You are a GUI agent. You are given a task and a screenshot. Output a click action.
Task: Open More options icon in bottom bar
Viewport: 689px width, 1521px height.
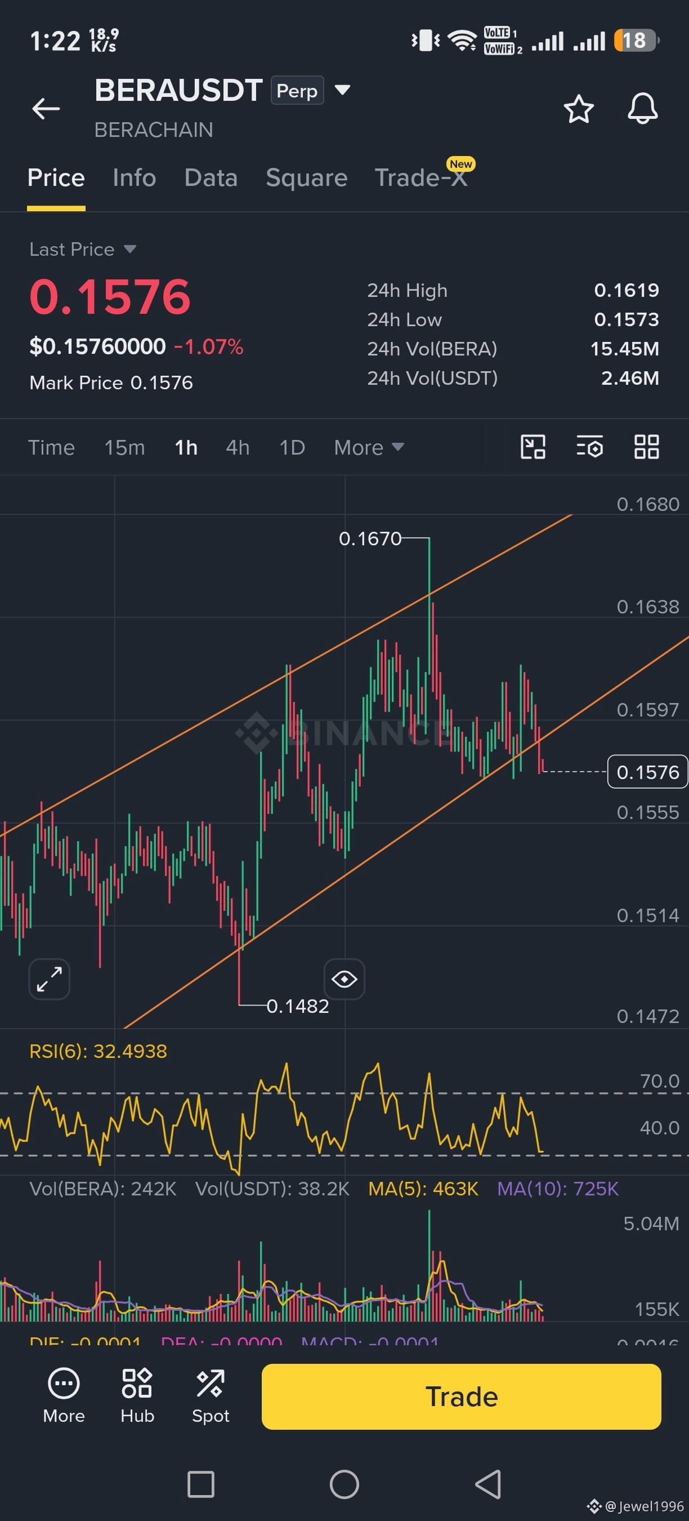coord(64,1396)
